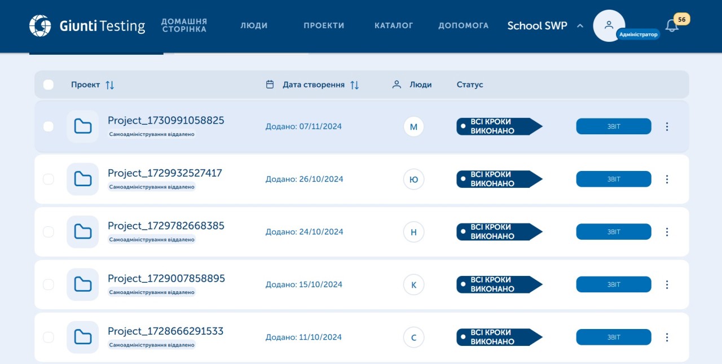
Task: Click the Адміністратор profile icon
Action: coord(609,25)
